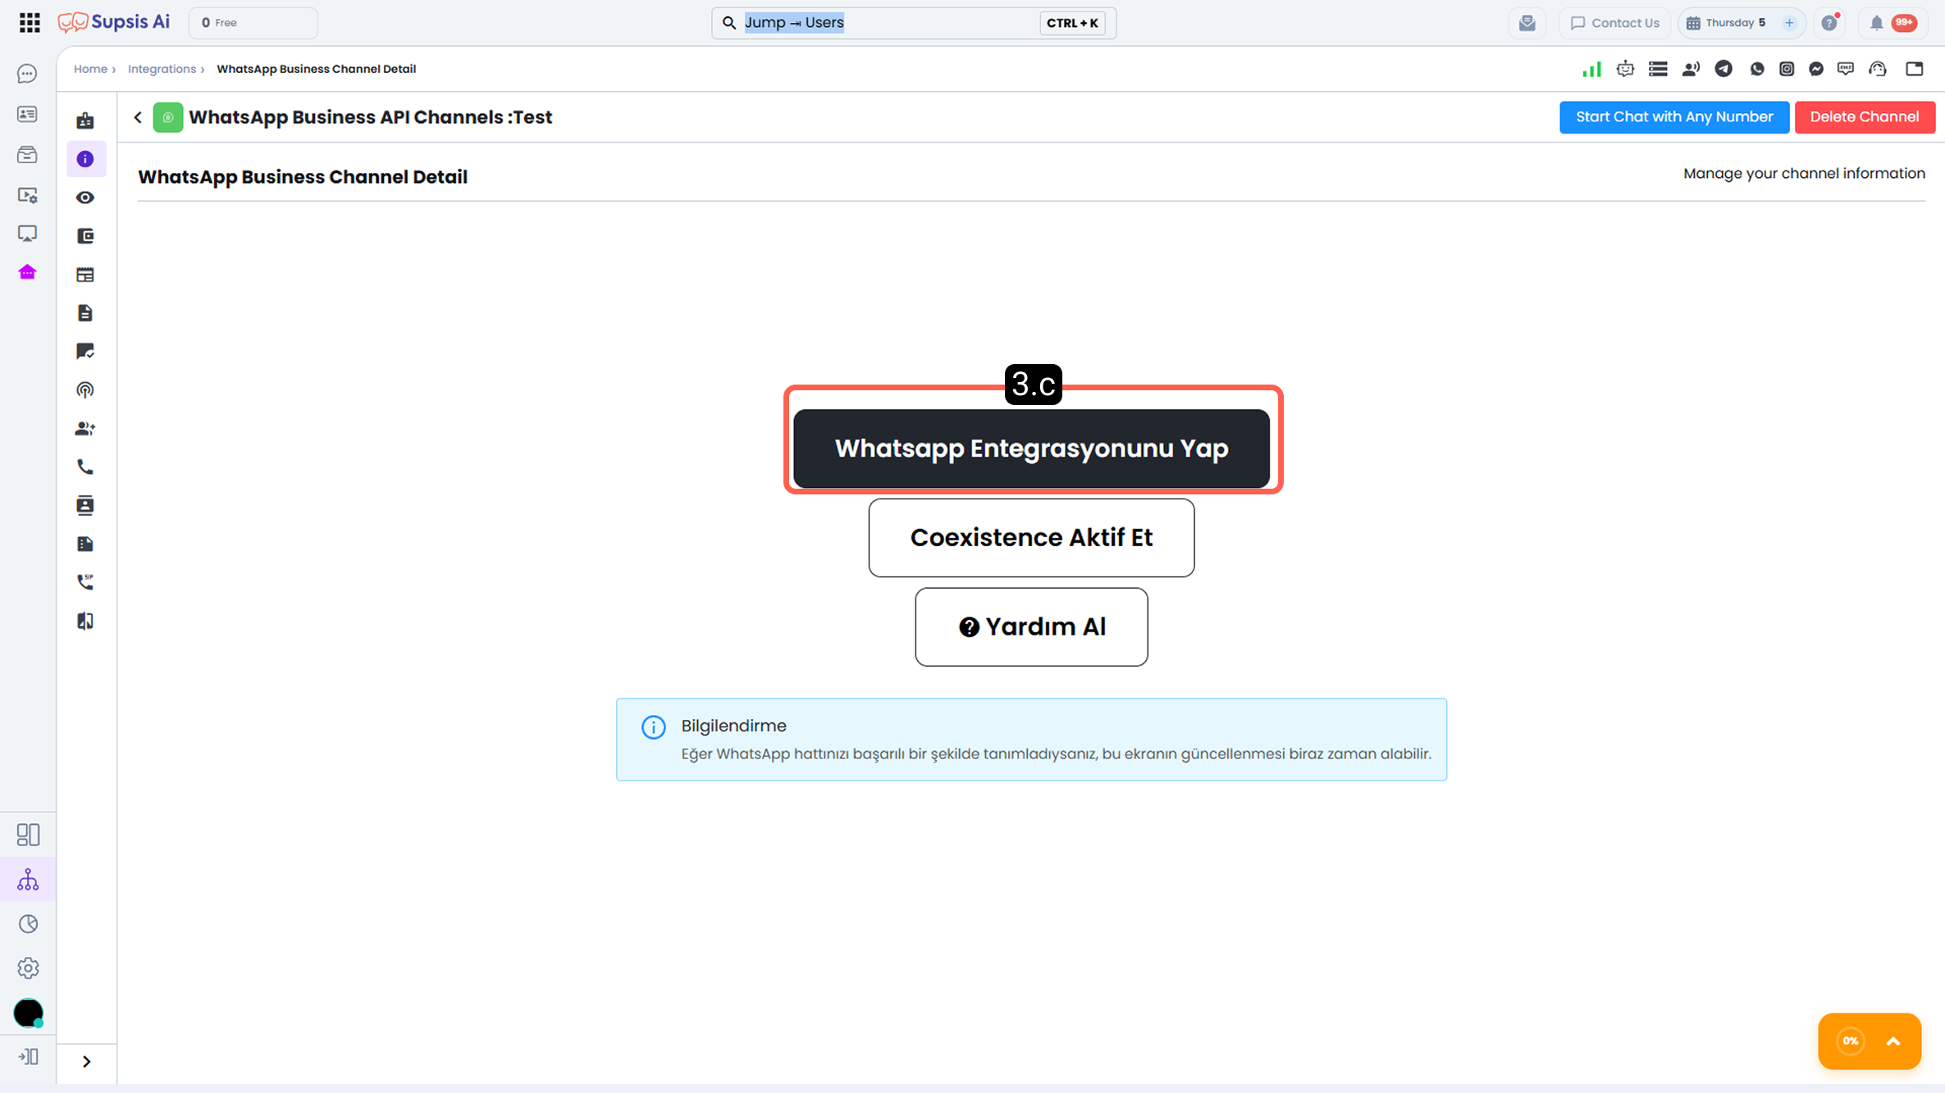Click the Supsis Ai logo
Screen dimensions: 1945x1093
pyautogui.click(x=114, y=22)
